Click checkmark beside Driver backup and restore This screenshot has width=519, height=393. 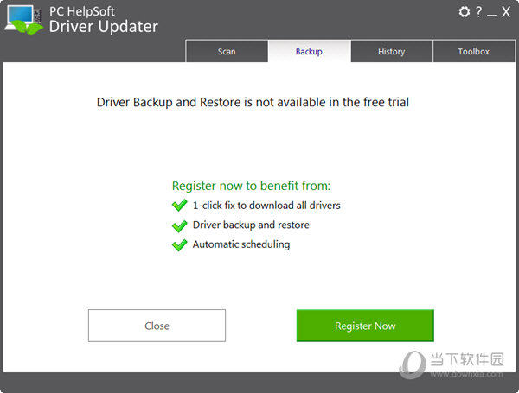tap(180, 225)
